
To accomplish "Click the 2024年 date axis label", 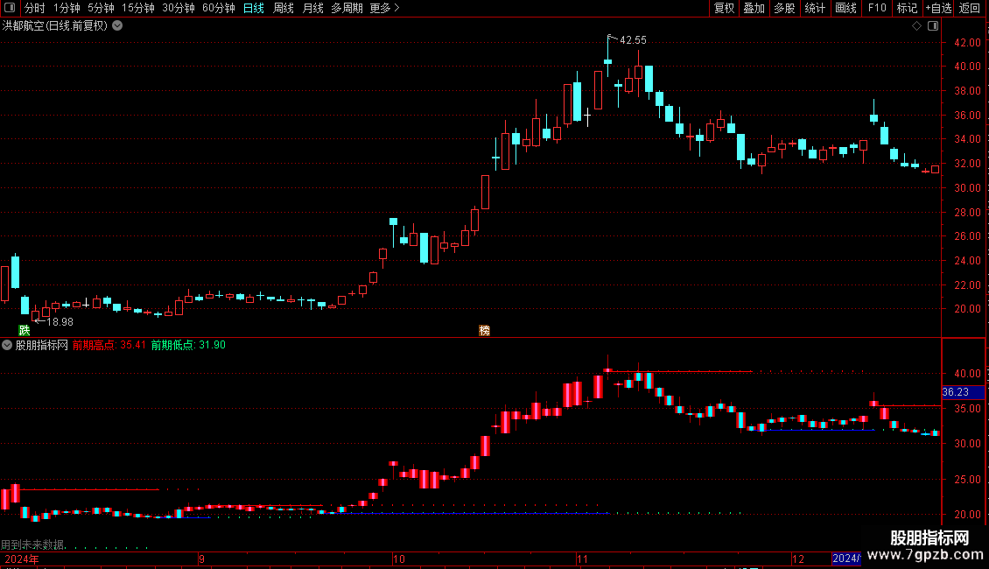I will 22,559.
